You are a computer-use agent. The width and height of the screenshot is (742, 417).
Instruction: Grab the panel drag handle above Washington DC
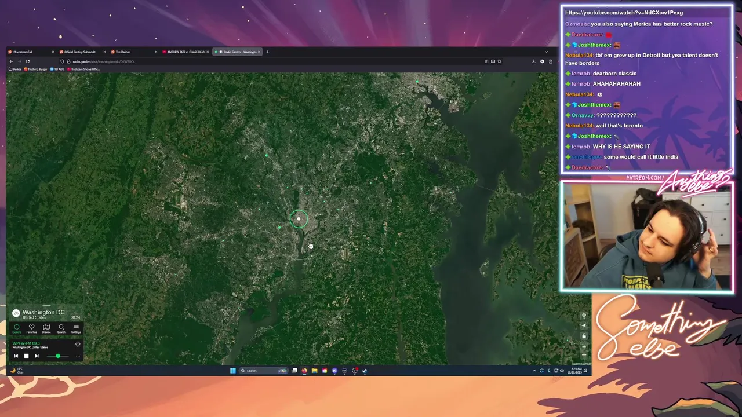(x=46, y=305)
